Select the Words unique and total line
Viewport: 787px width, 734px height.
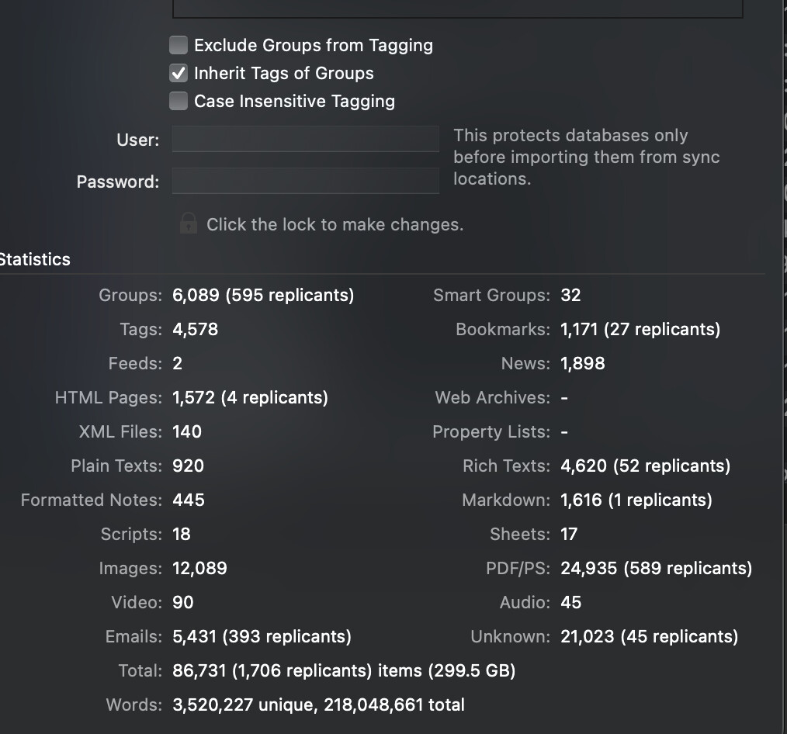pos(318,705)
